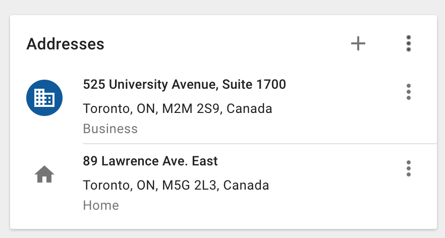This screenshot has width=445, height=238.
Task: Click the Addresses heading
Action: [x=65, y=44]
